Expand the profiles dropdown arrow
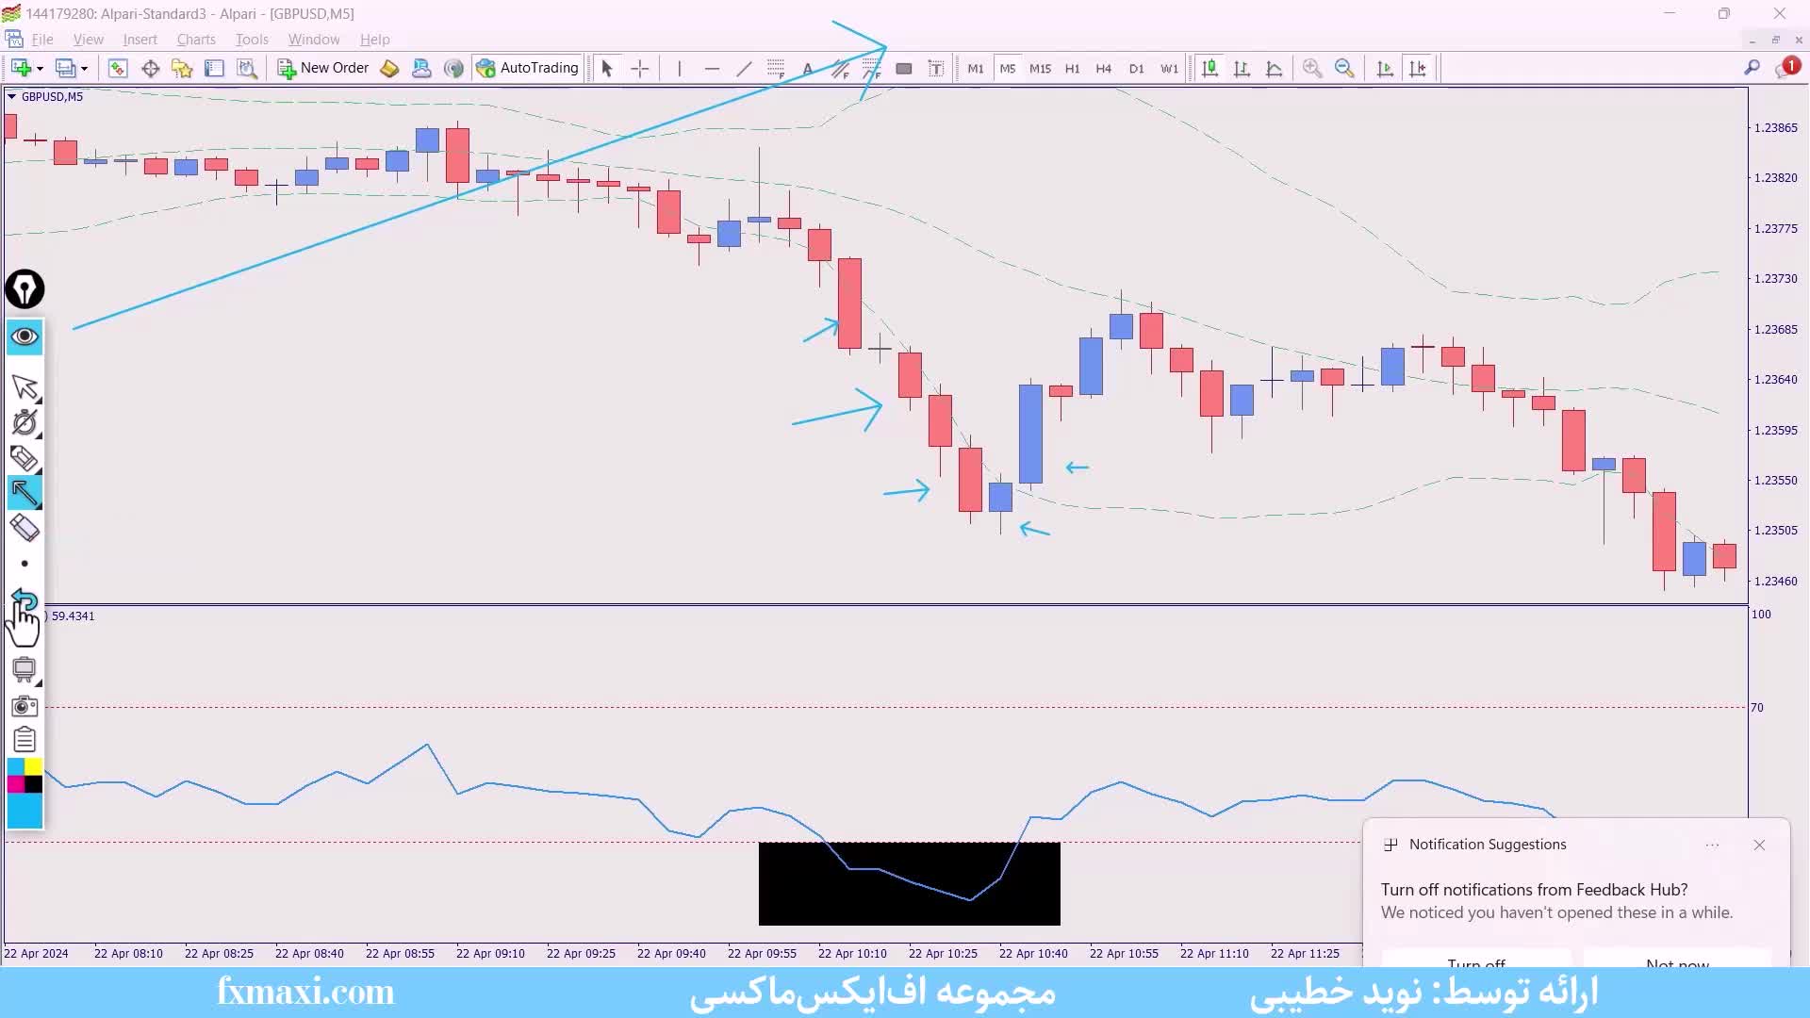 (x=84, y=68)
